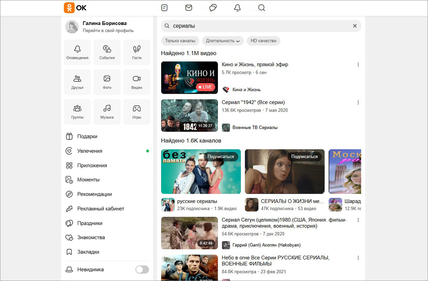Toggle the Невидимка switch
428x281 pixels.
point(142,270)
